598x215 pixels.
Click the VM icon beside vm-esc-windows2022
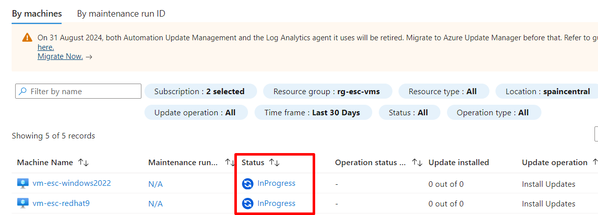23,183
